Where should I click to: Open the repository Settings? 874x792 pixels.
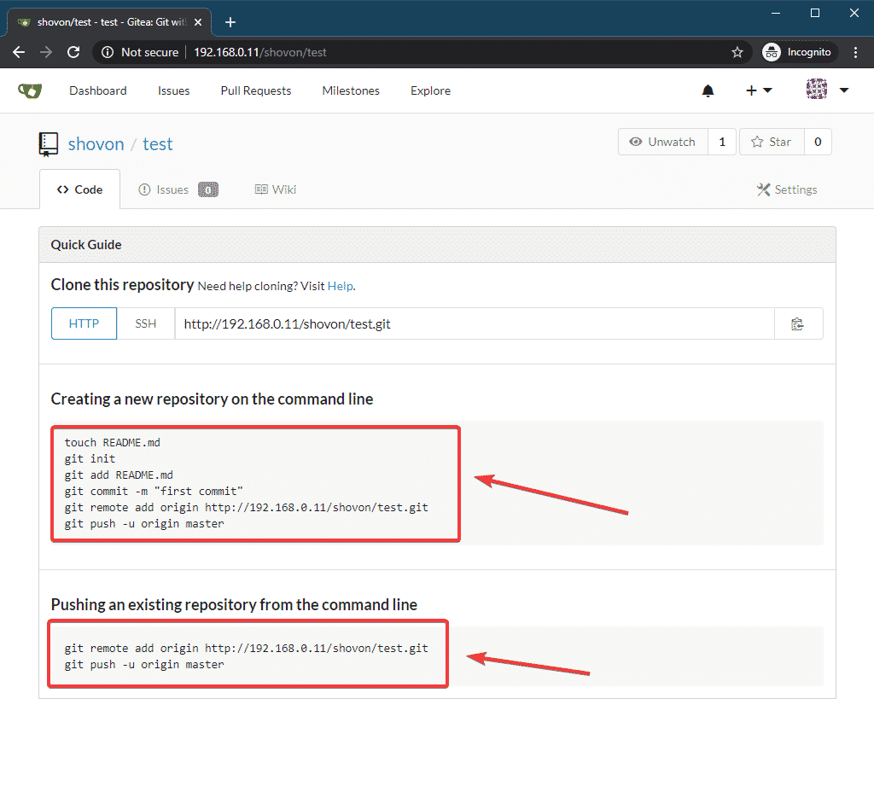(x=786, y=189)
